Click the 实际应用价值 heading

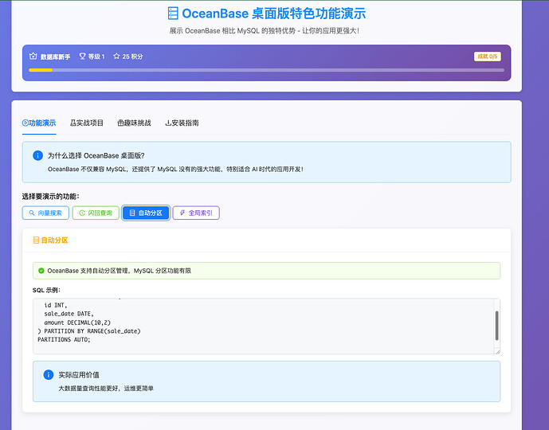point(79,375)
